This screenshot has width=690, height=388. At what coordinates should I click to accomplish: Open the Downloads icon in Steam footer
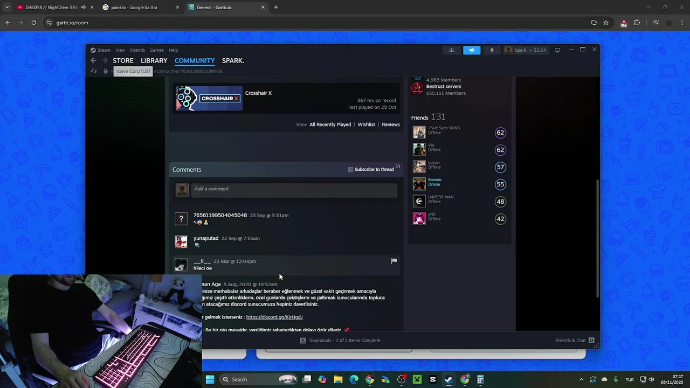pos(303,341)
